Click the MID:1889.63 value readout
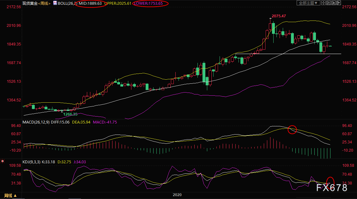Screen dimensions: 357x199 pos(90,3)
